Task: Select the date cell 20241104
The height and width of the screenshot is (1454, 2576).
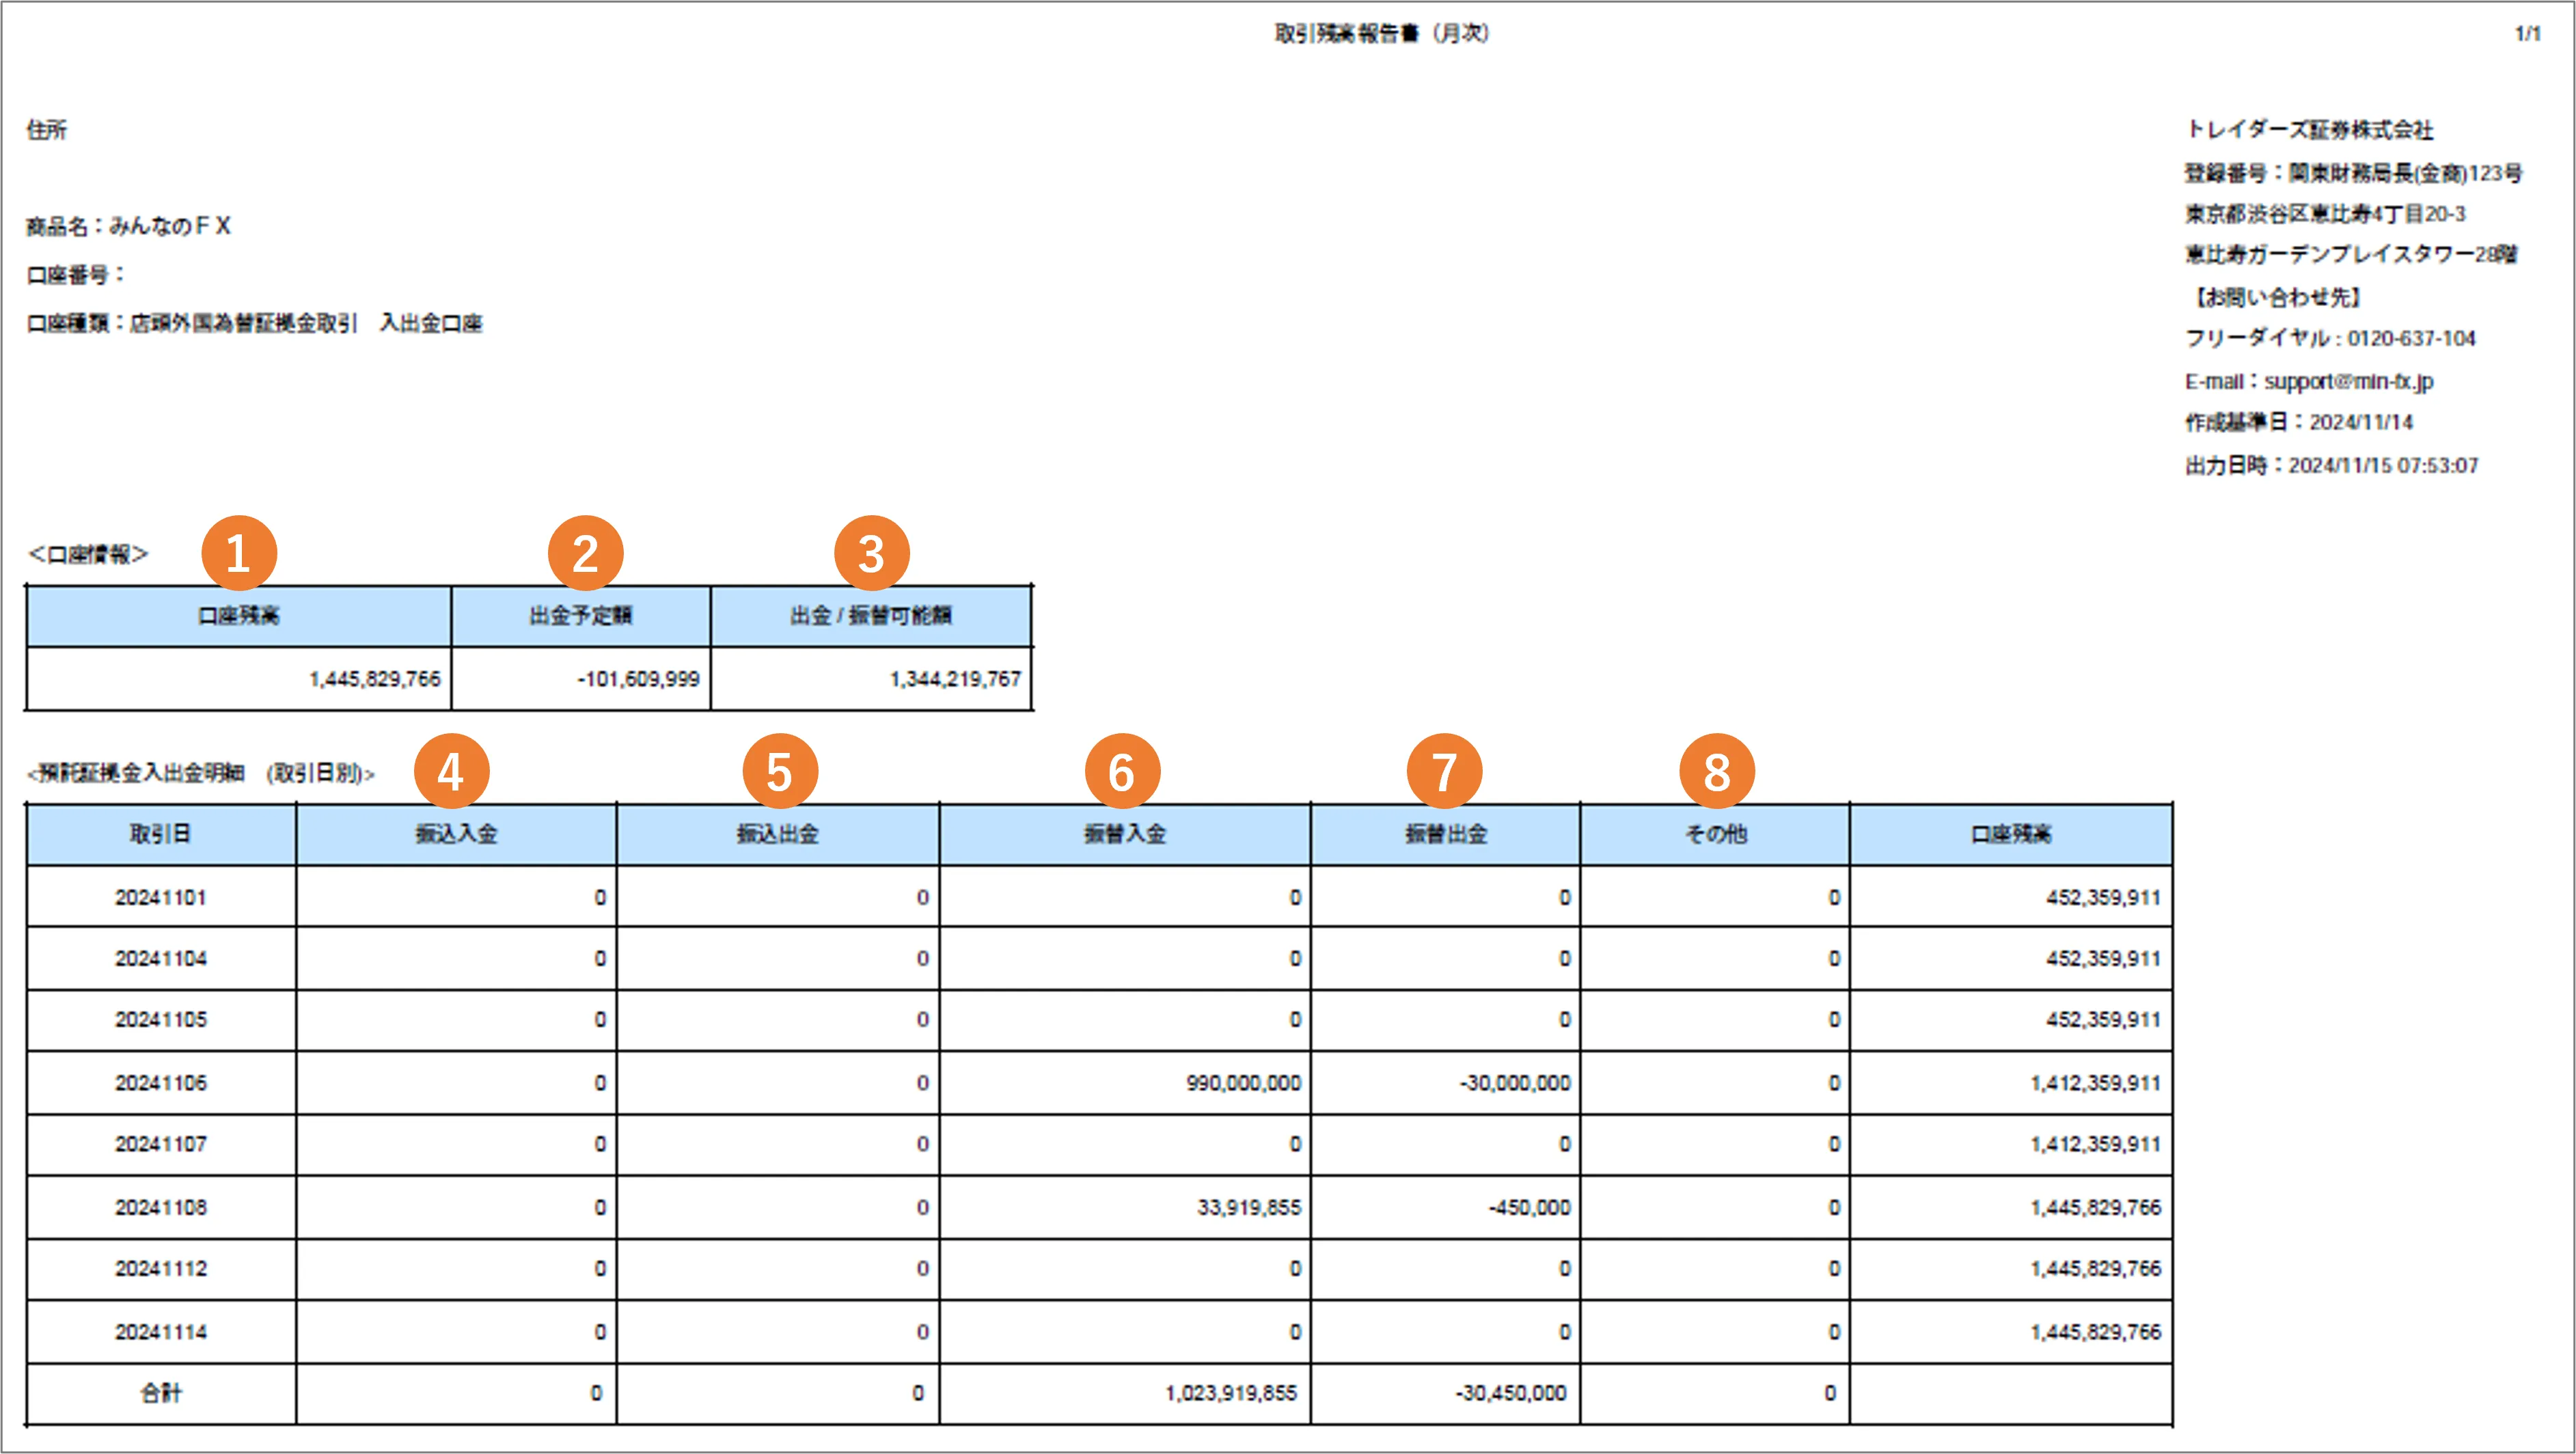Action: (x=160, y=958)
